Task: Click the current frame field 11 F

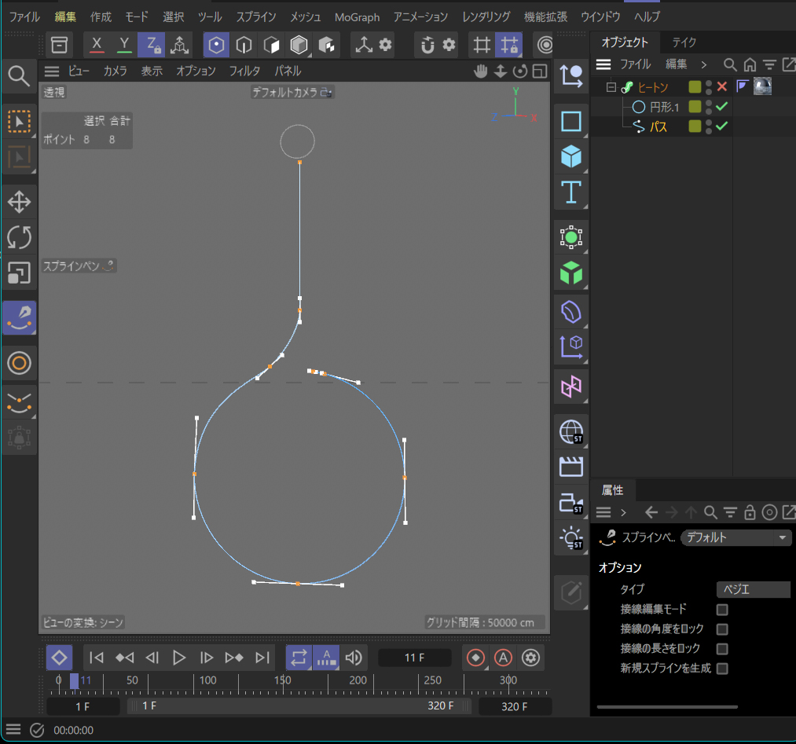Action: (414, 658)
